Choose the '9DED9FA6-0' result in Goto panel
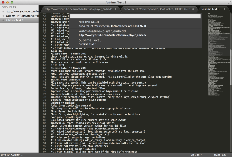The height and width of the screenshot is (157, 232). pos(135,24)
